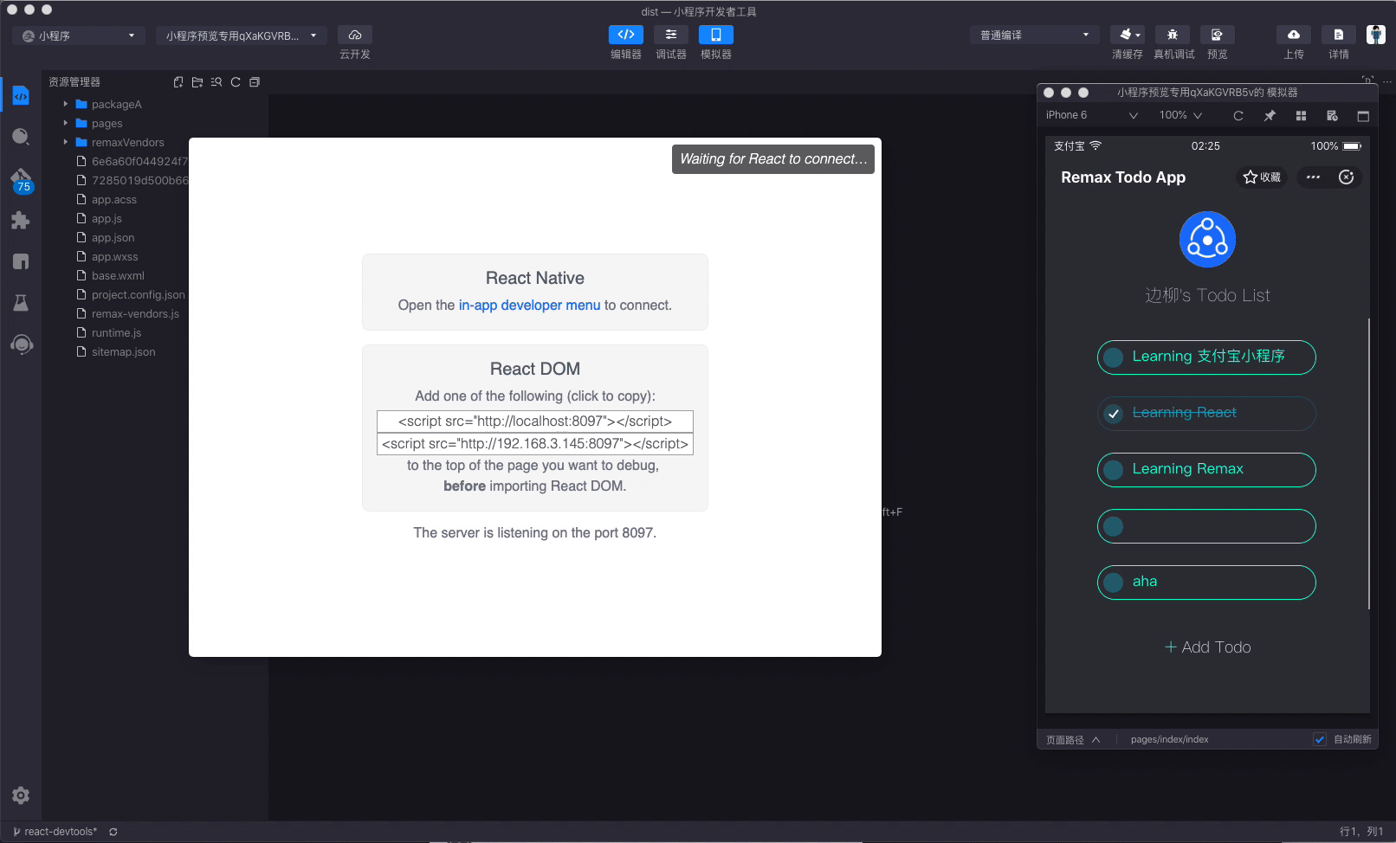Toggle the editor (编辑器) panel
Image resolution: width=1396 pixels, height=843 pixels.
tap(626, 35)
